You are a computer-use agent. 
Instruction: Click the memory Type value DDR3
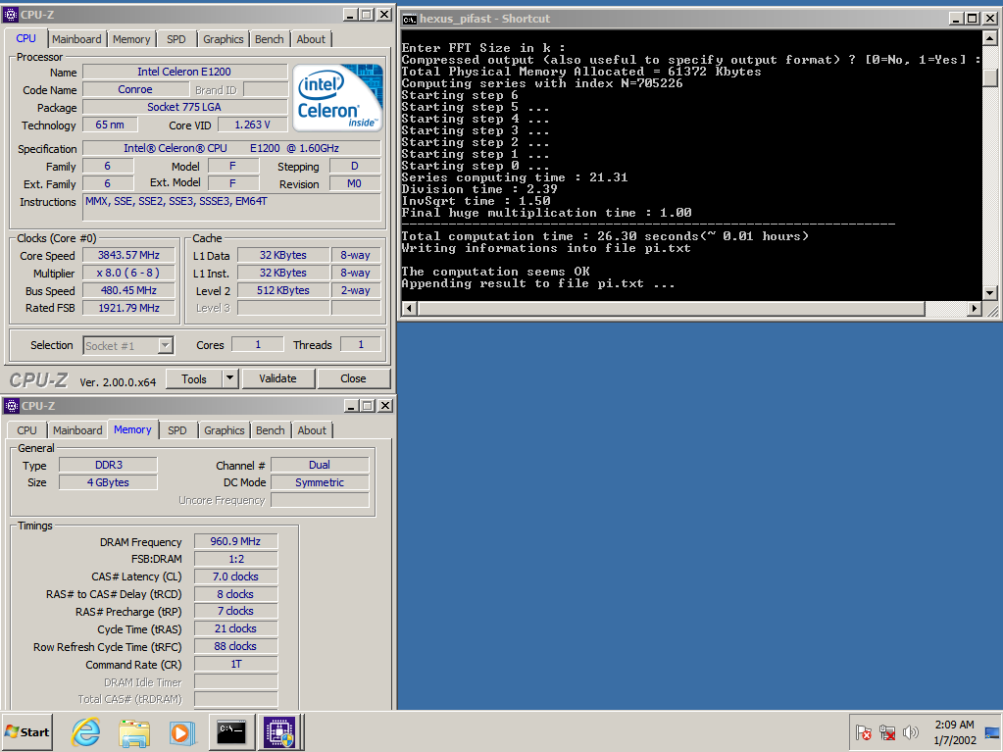pyautogui.click(x=108, y=465)
